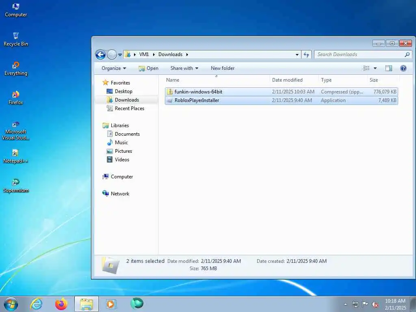Sort by the Type column header
The width and height of the screenshot is (416, 312).
[343, 80]
